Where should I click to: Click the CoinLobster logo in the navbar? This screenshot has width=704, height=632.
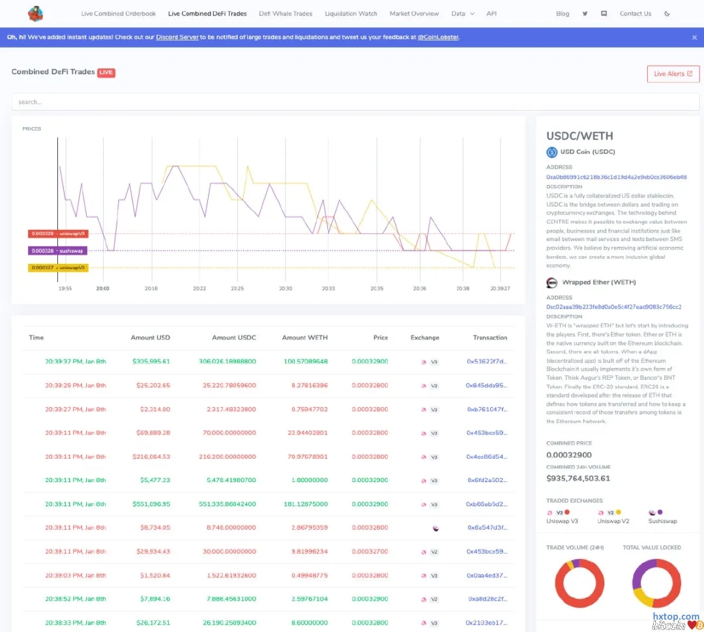coord(35,13)
